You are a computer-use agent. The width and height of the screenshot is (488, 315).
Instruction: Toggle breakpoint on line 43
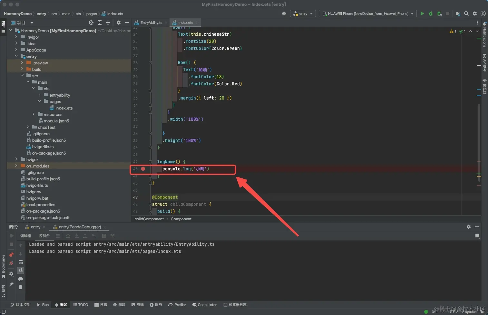(x=143, y=169)
